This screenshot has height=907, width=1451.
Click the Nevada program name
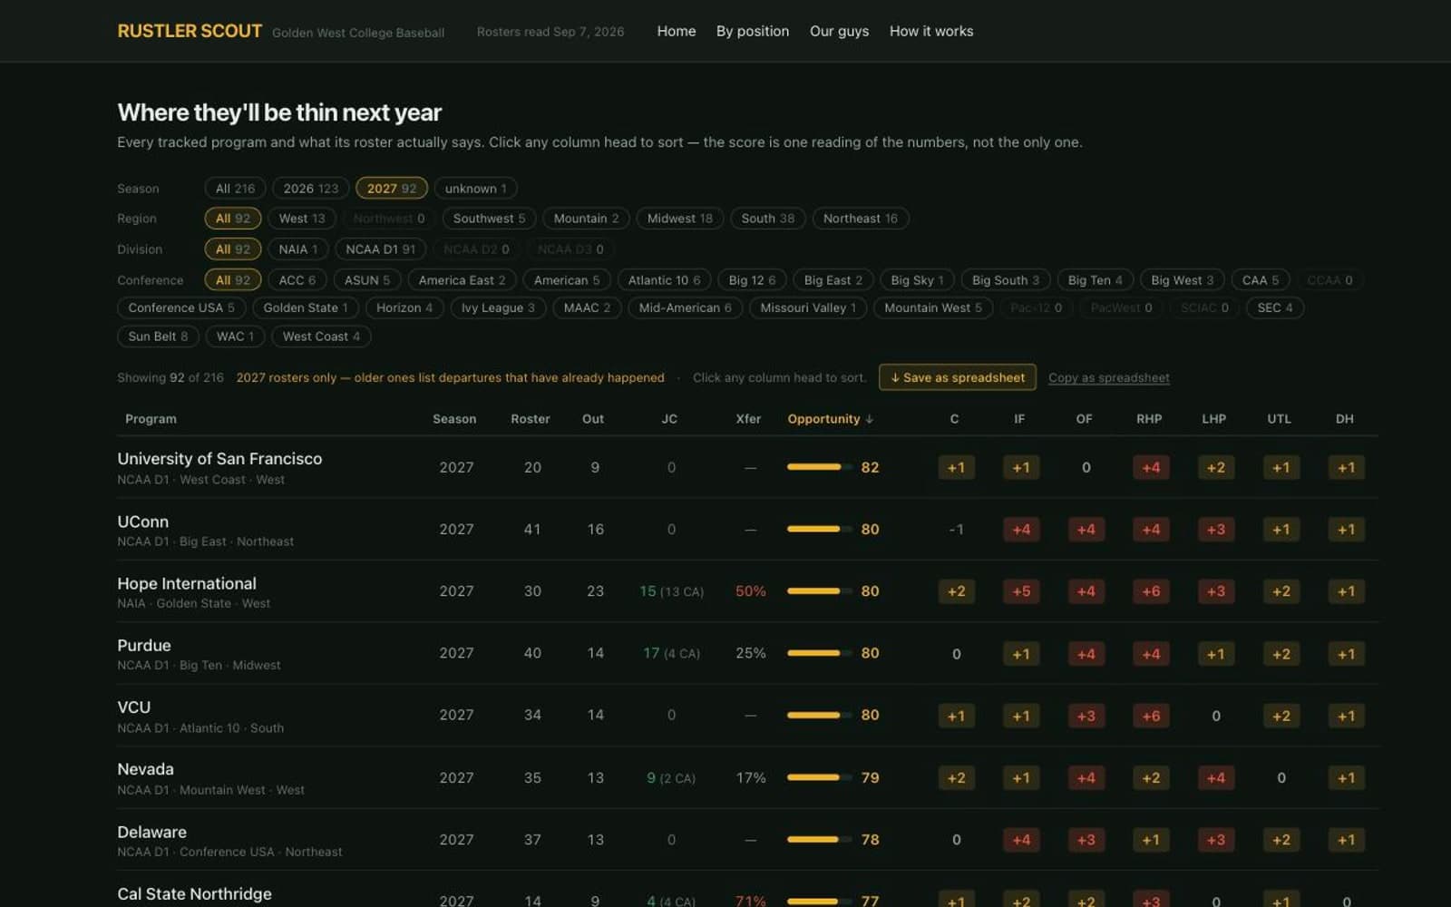click(x=145, y=769)
